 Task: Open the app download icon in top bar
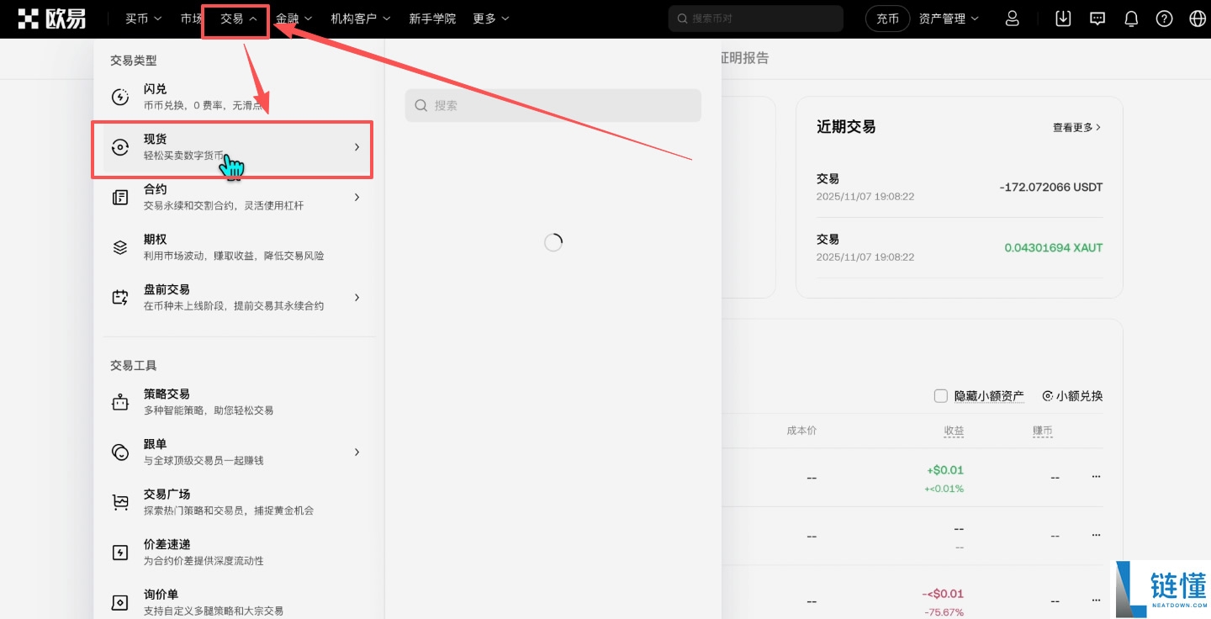tap(1062, 18)
